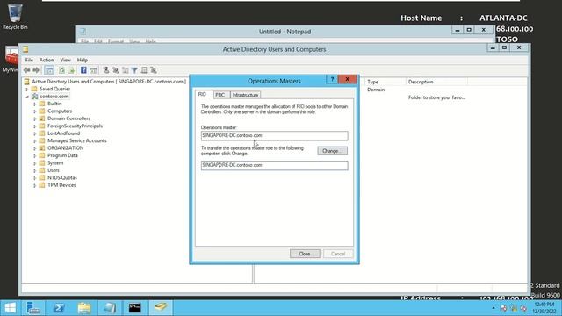Collapse the contoso.com domain node

pos(27,97)
